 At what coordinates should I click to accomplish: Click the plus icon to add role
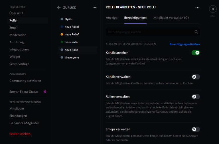[x=95, y=8]
